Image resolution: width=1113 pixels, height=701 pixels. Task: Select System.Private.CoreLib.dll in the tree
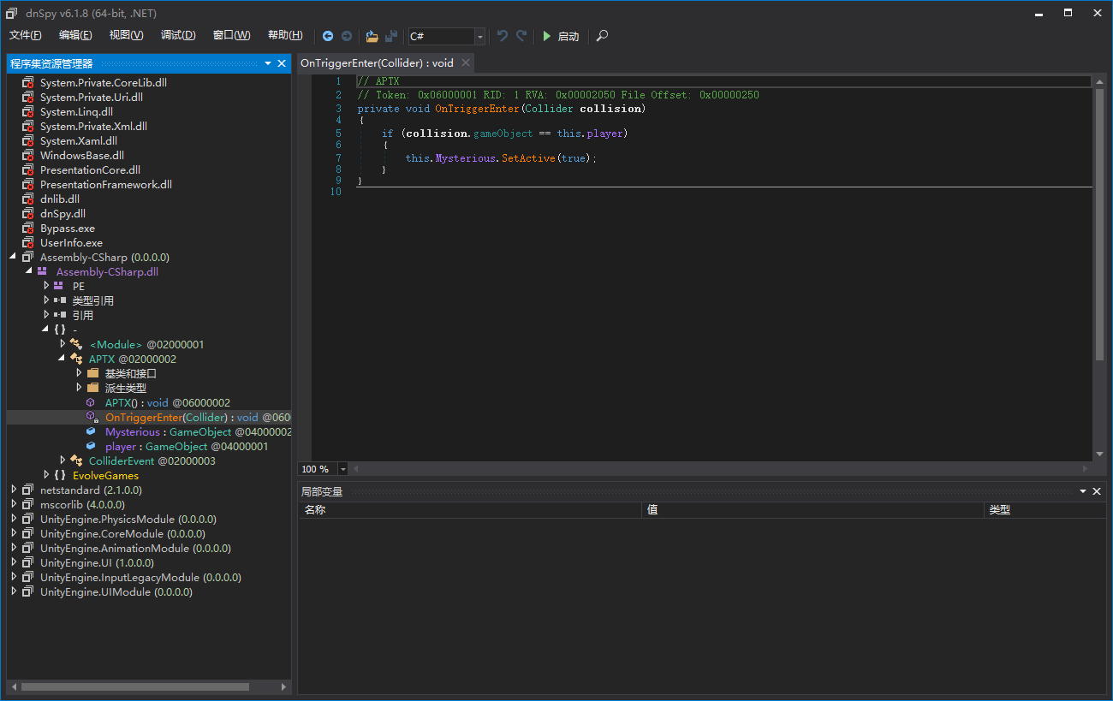[x=104, y=83]
